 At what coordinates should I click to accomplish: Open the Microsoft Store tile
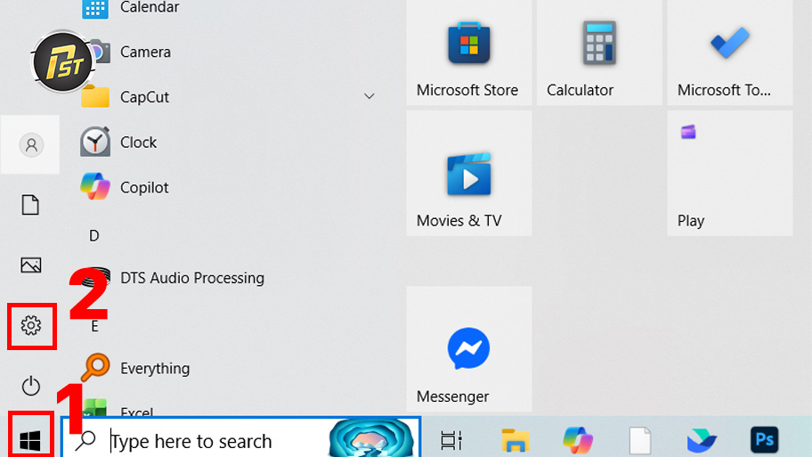469,53
